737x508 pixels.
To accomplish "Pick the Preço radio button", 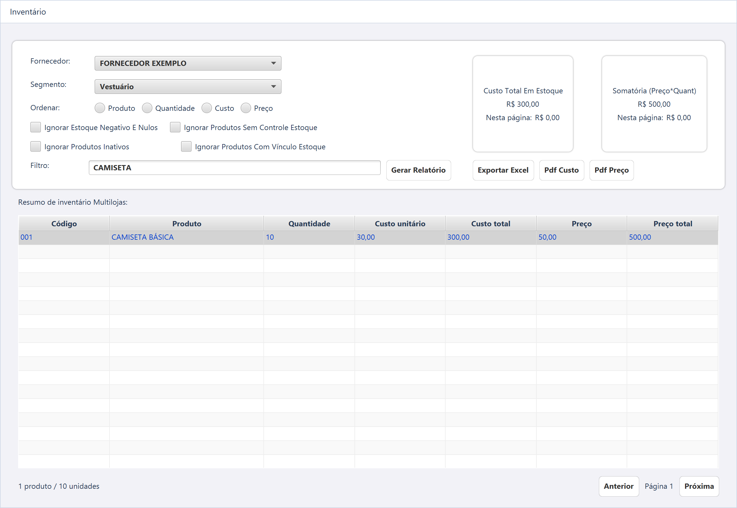I will (x=246, y=108).
